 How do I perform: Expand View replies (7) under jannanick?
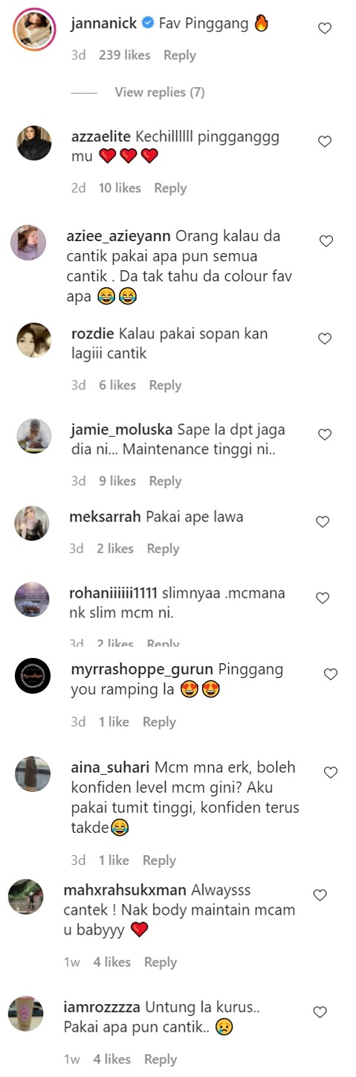(160, 92)
